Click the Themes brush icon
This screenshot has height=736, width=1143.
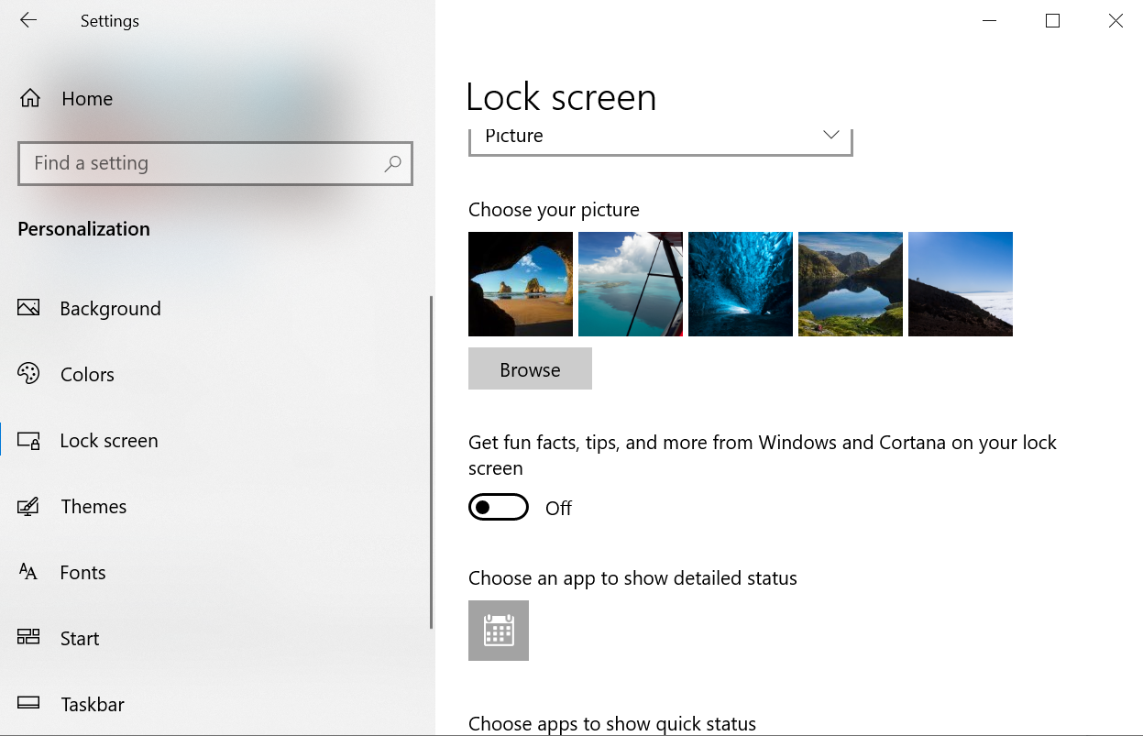click(x=28, y=506)
